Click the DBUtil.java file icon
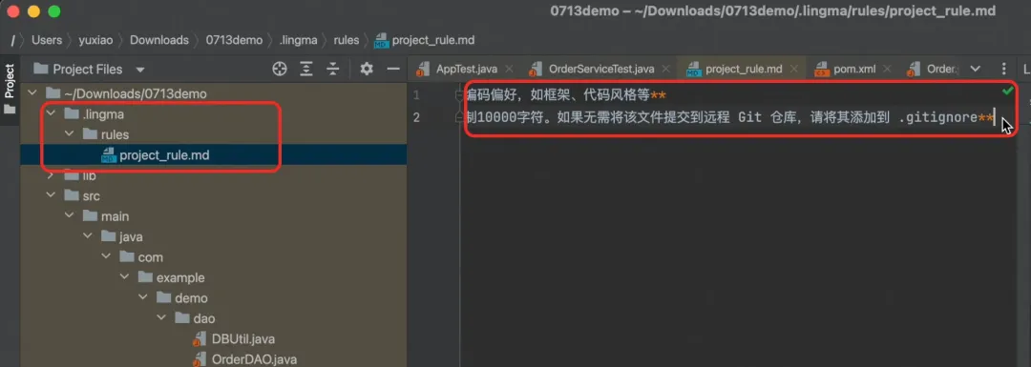The height and width of the screenshot is (367, 1031). pos(200,339)
